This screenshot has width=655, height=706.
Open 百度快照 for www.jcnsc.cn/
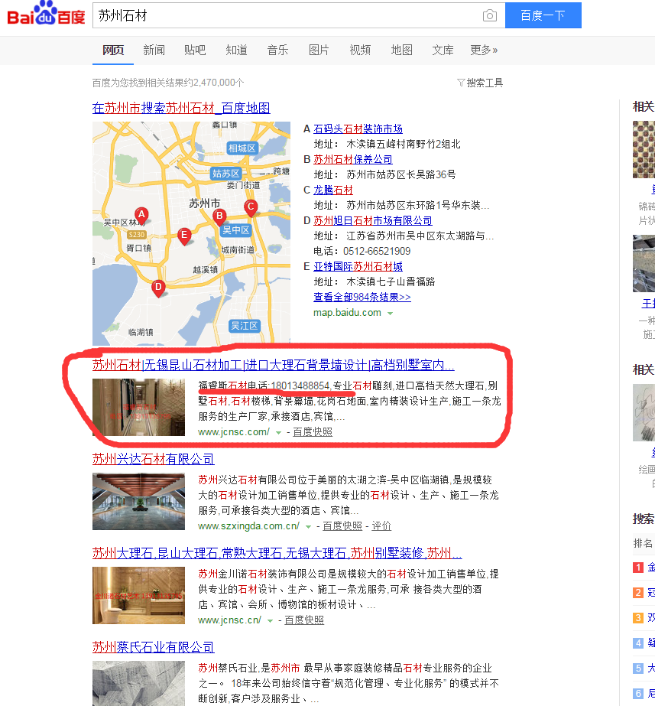pyautogui.click(x=304, y=620)
